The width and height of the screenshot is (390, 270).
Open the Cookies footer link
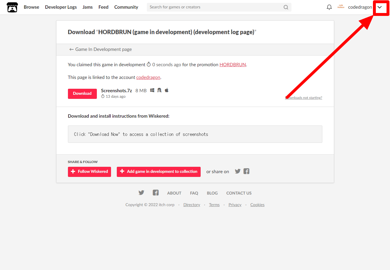[x=257, y=205]
